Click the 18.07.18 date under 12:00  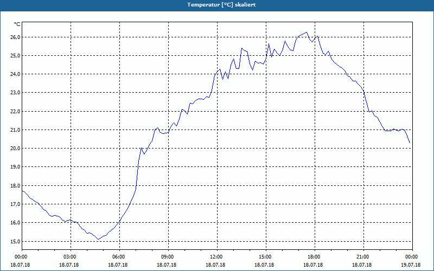215,265
